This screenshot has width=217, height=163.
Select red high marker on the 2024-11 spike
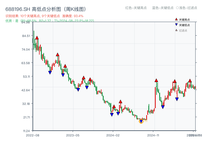(156, 80)
